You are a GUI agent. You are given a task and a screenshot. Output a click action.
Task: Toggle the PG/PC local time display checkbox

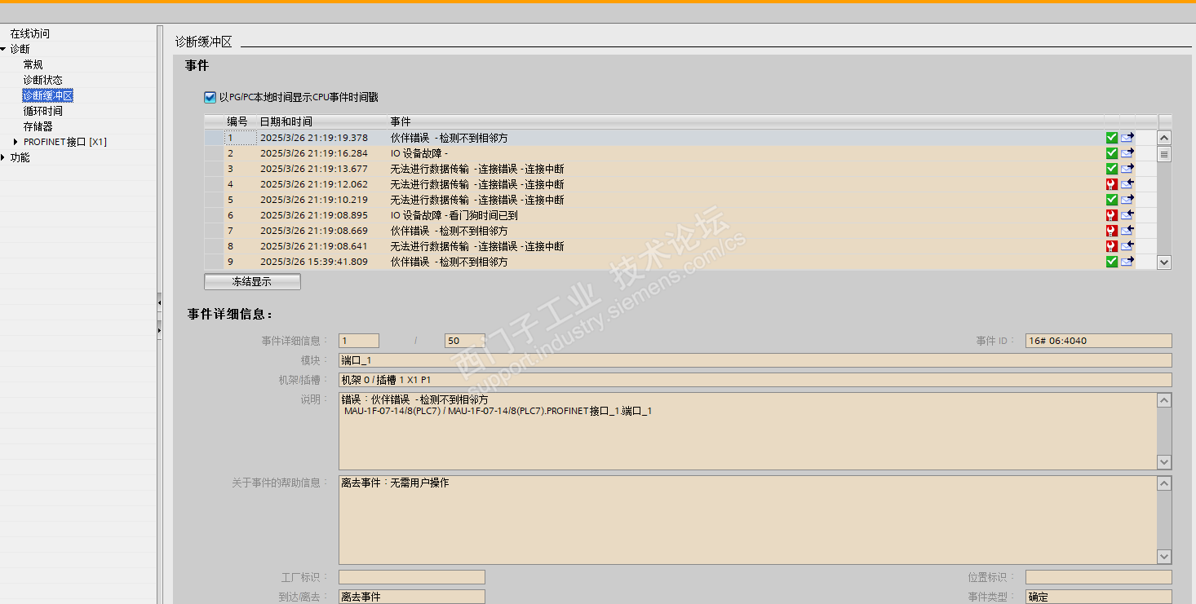[x=210, y=98]
